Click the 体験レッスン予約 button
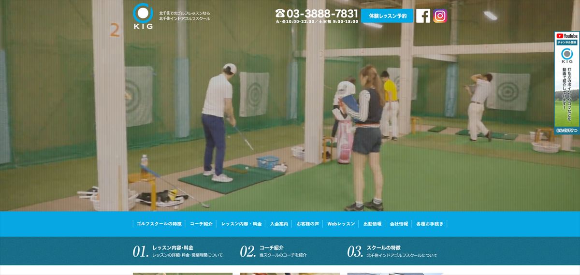The width and height of the screenshot is (580, 275). click(x=387, y=16)
